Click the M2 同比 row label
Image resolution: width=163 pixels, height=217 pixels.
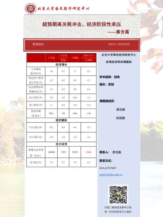(36, 162)
